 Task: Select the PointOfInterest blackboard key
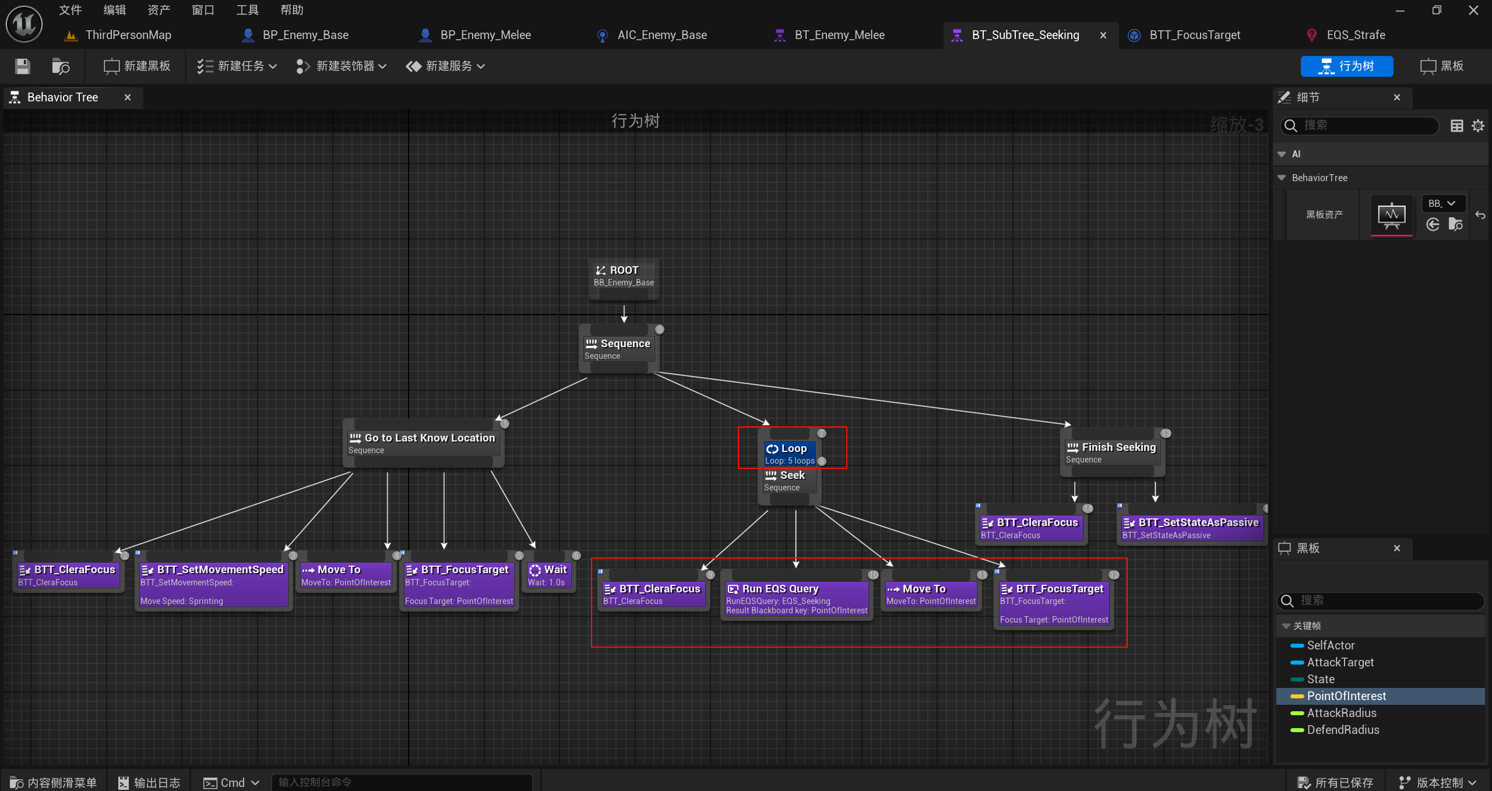pos(1346,696)
